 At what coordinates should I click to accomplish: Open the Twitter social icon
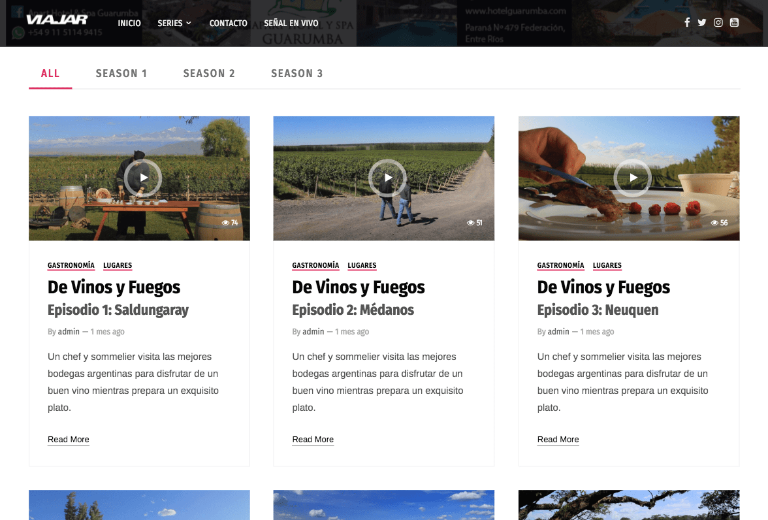tap(702, 22)
